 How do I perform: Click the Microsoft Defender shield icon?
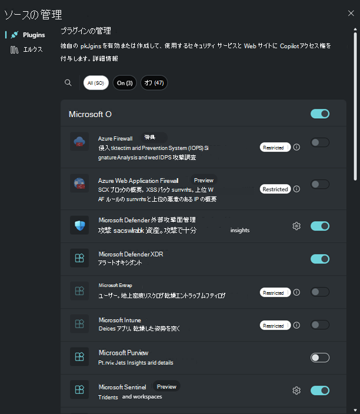tap(79, 225)
